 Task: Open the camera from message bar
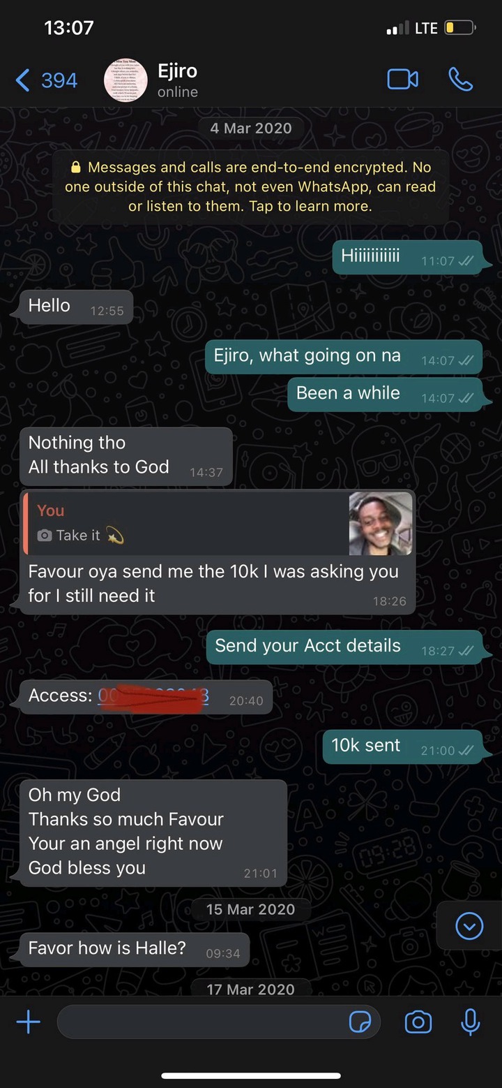tap(418, 1023)
